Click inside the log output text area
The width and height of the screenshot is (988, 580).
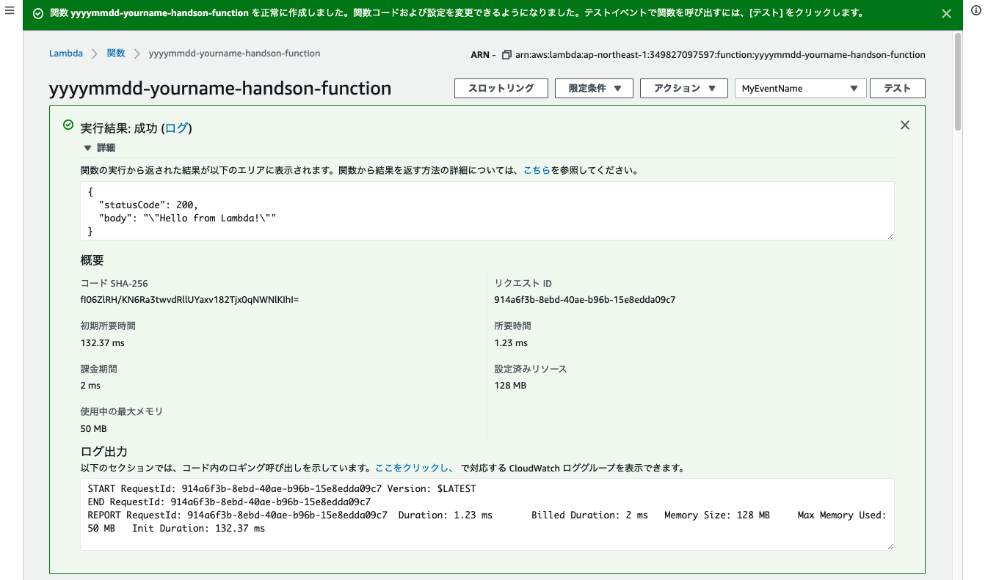pos(487,514)
